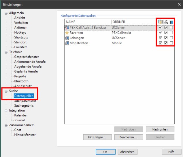Open the Suchparameter settings page

click(x=25, y=101)
